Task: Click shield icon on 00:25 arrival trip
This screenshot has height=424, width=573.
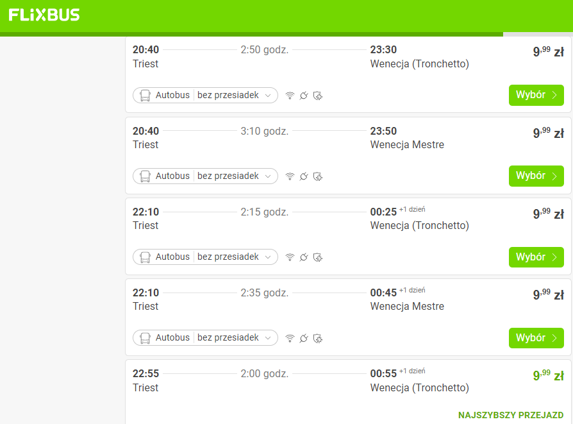Action: click(x=318, y=257)
